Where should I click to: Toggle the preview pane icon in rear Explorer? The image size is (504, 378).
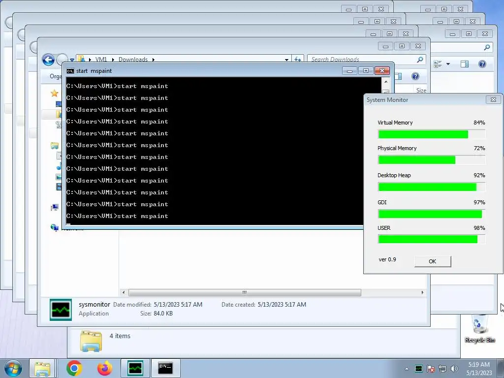[465, 64]
